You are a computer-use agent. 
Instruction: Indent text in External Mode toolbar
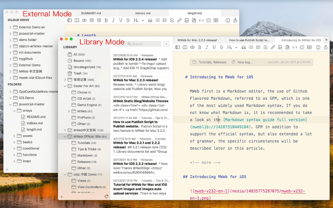point(91,20)
